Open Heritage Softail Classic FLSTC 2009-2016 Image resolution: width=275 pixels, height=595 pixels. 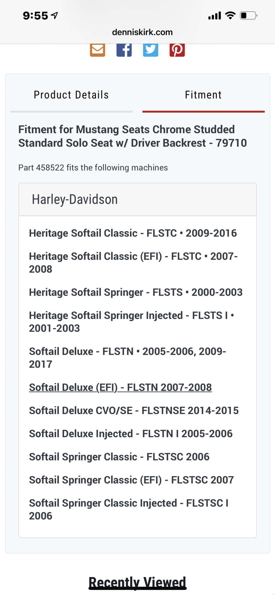coord(133,233)
